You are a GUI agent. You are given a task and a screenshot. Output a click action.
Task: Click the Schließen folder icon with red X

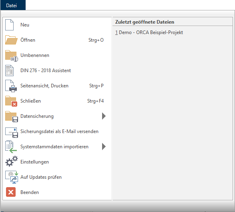click(x=11, y=101)
